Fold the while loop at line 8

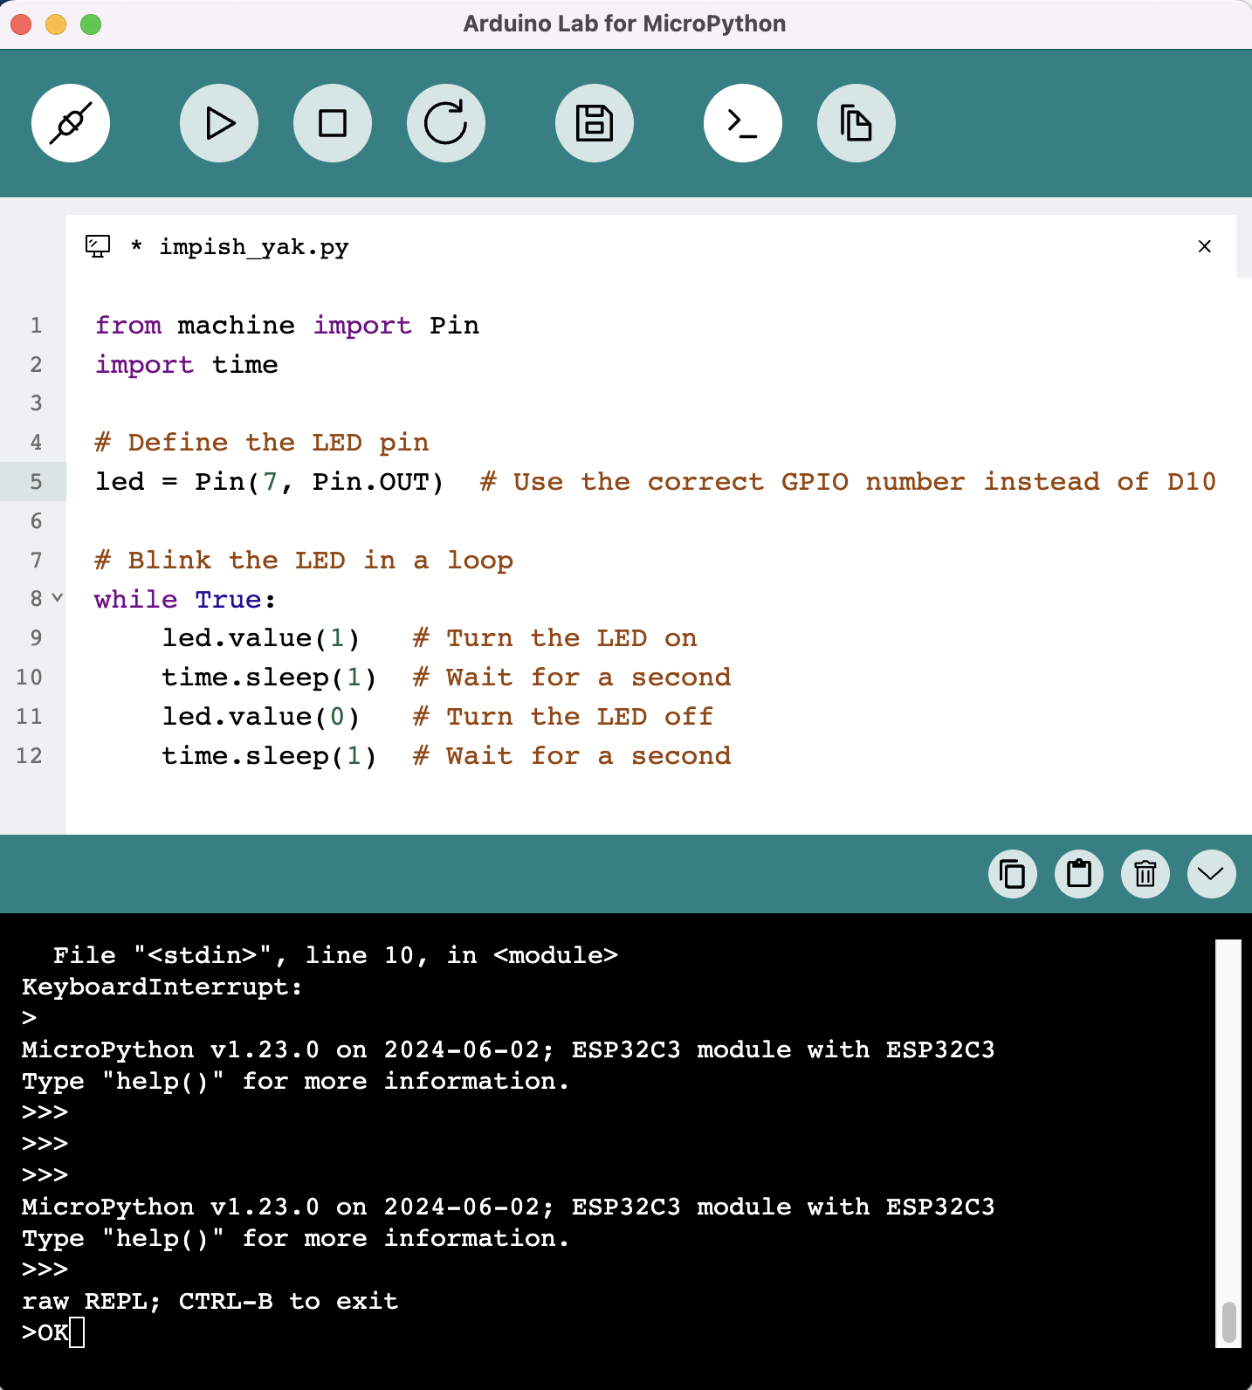point(58,598)
